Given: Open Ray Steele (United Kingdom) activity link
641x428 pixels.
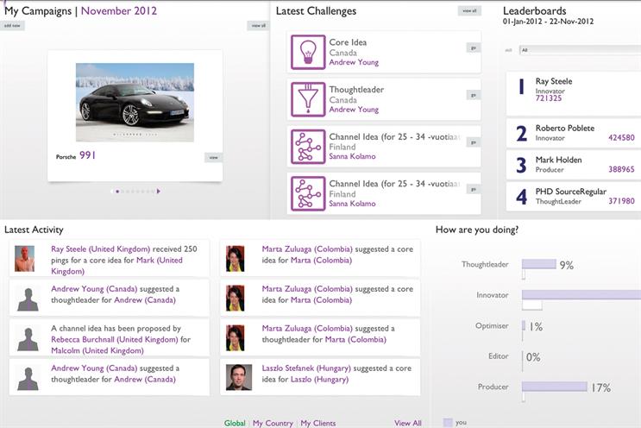Looking at the screenshot, I should coord(101,249).
